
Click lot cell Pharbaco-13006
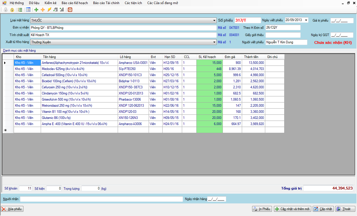(133, 100)
